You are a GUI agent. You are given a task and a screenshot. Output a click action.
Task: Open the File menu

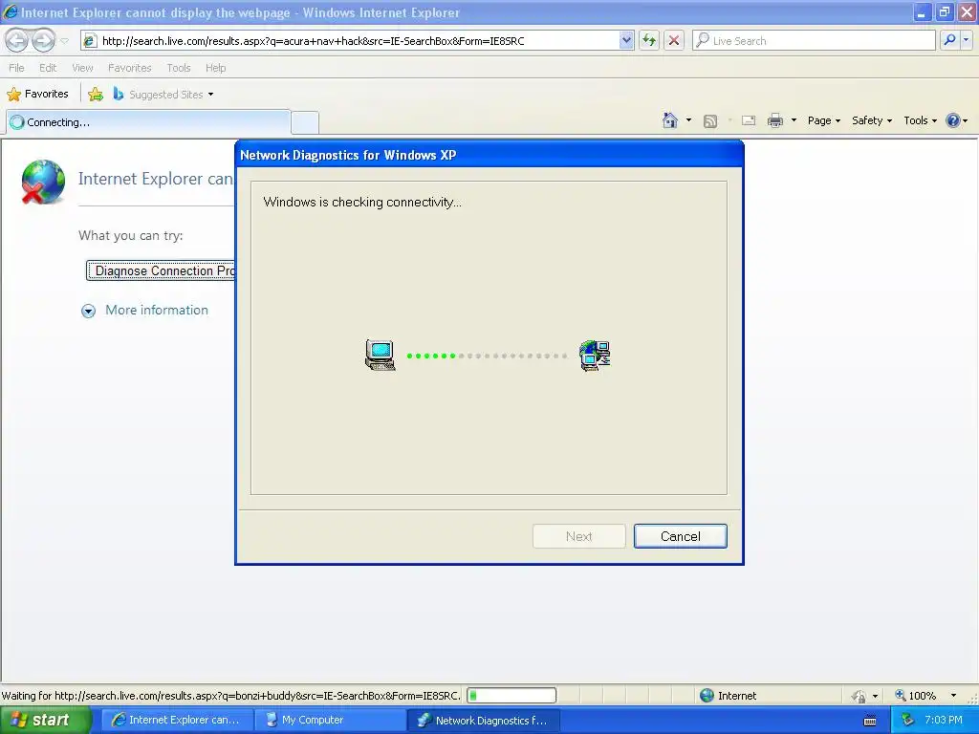tap(17, 68)
